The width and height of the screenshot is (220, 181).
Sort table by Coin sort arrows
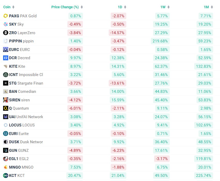pyautogui.click(x=13, y=7)
